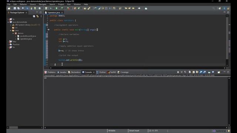Click the New Java Package icon

click(75, 8)
